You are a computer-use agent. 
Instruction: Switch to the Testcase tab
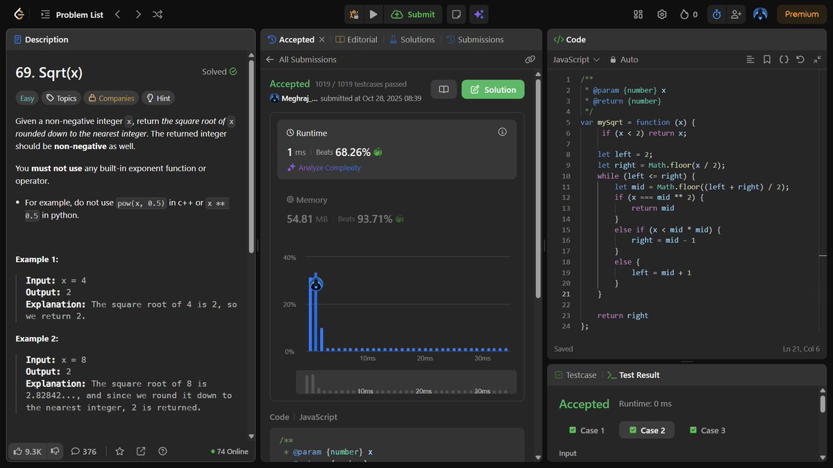(x=575, y=375)
